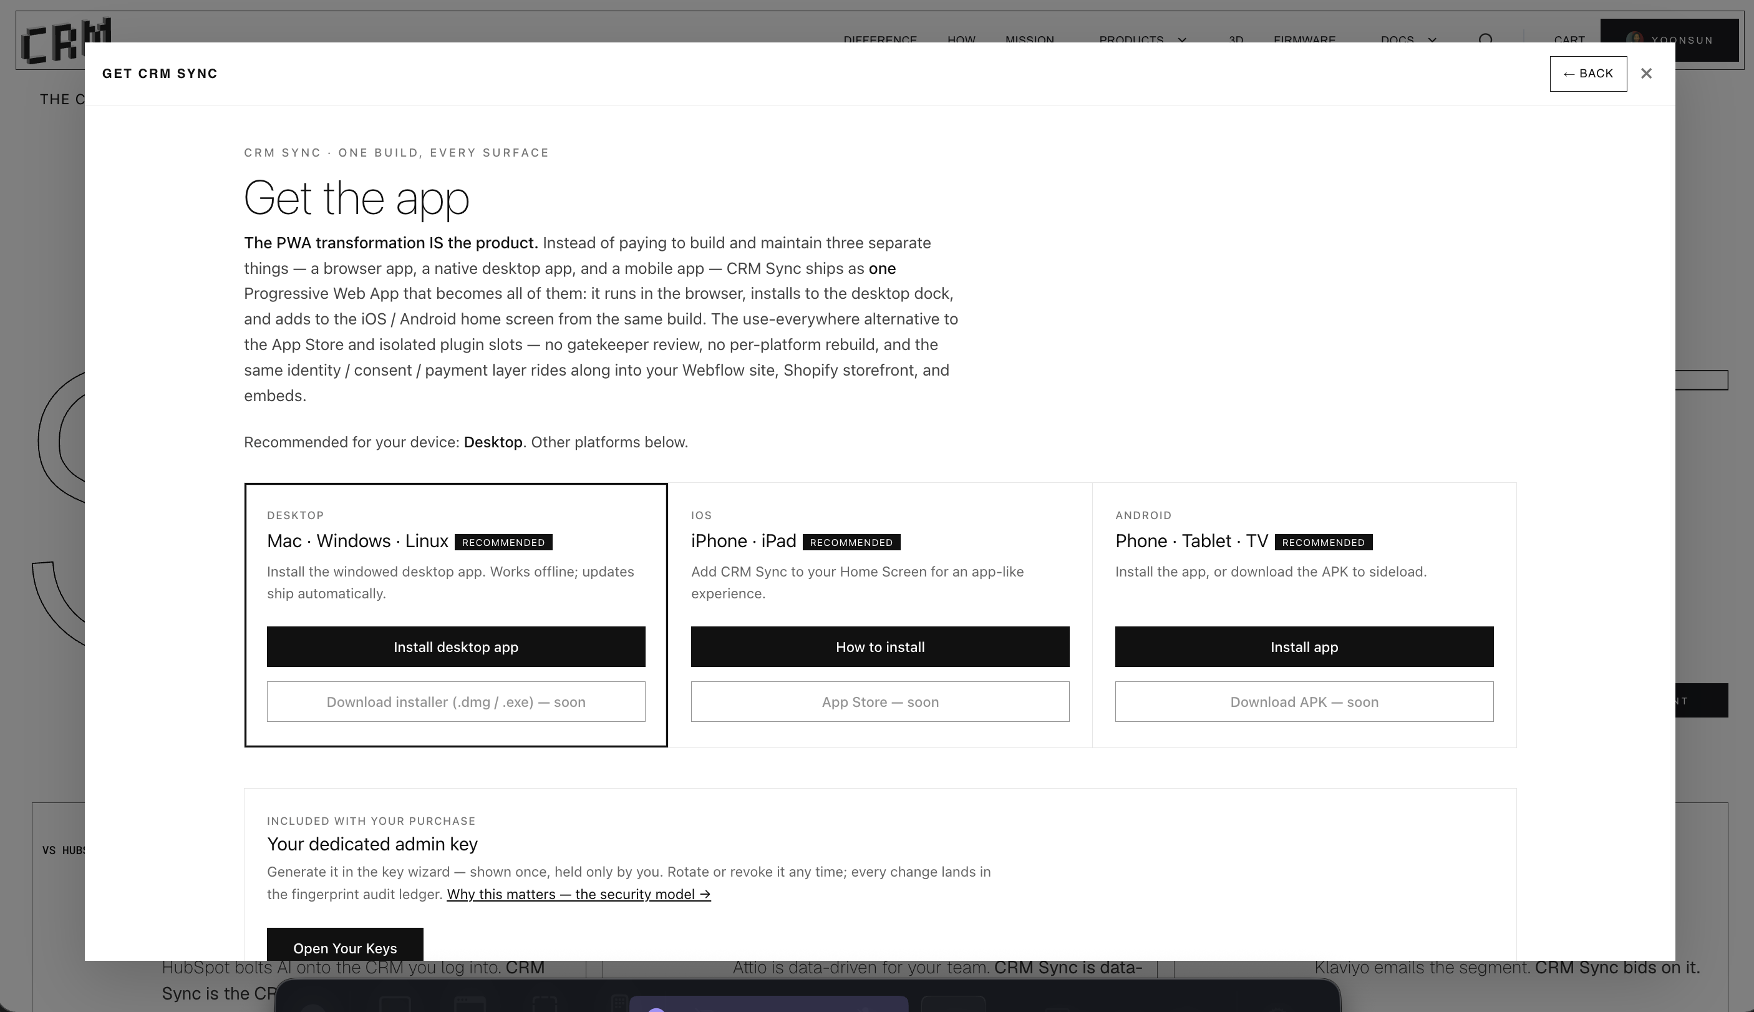Close the Get CRM Sync dialog
The image size is (1754, 1012).
1645,74
